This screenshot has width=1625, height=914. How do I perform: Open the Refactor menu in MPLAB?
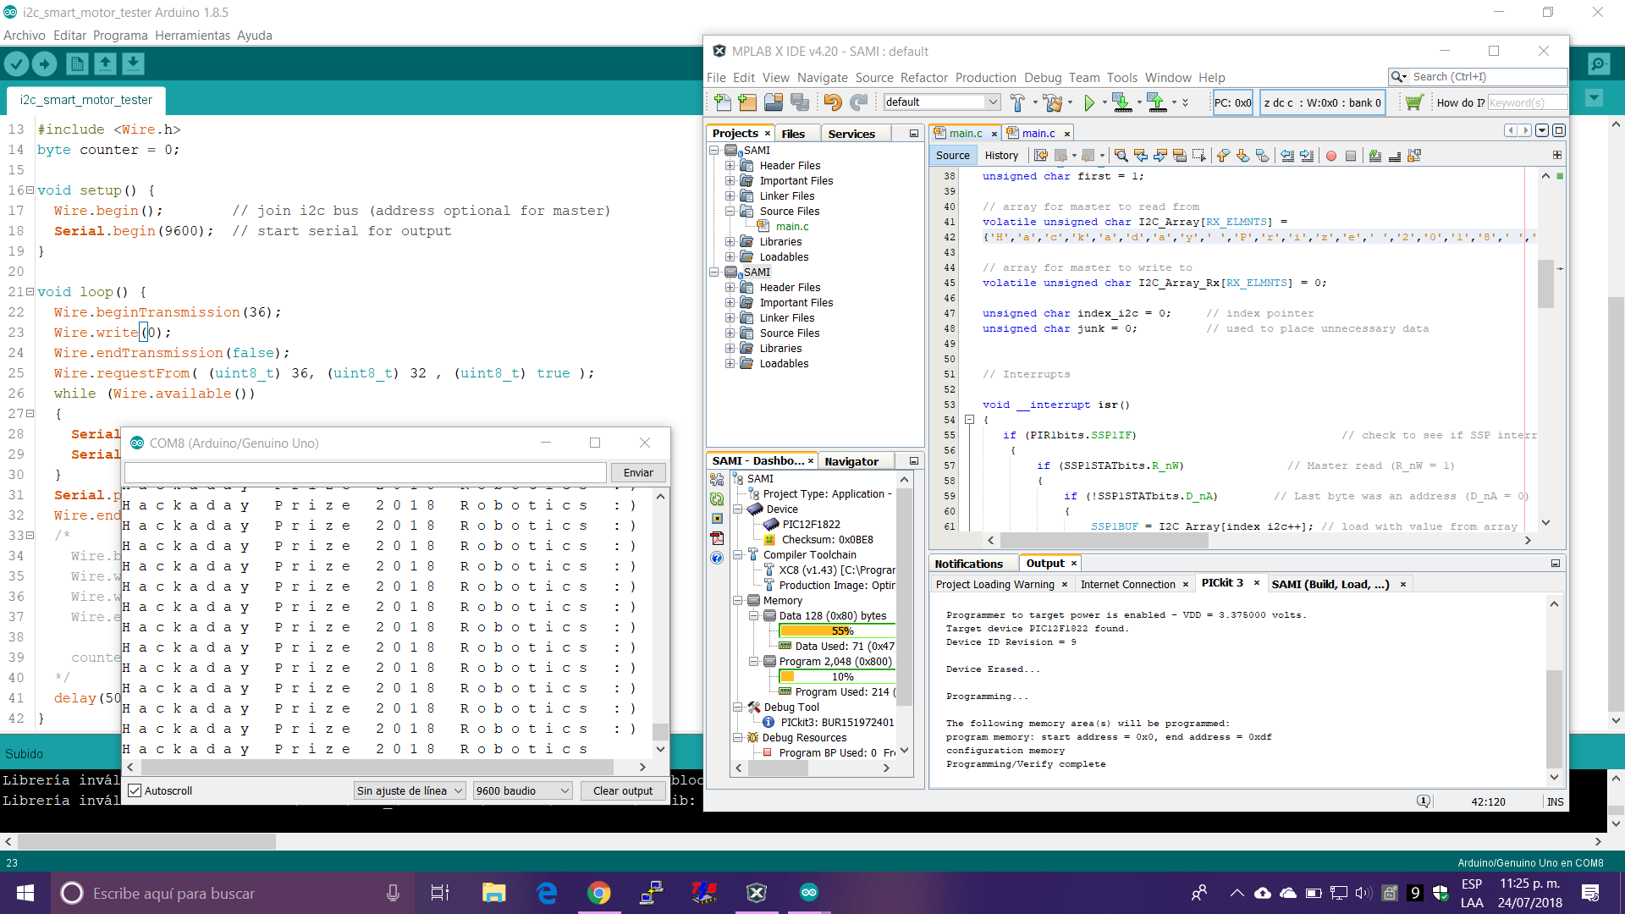923,78
